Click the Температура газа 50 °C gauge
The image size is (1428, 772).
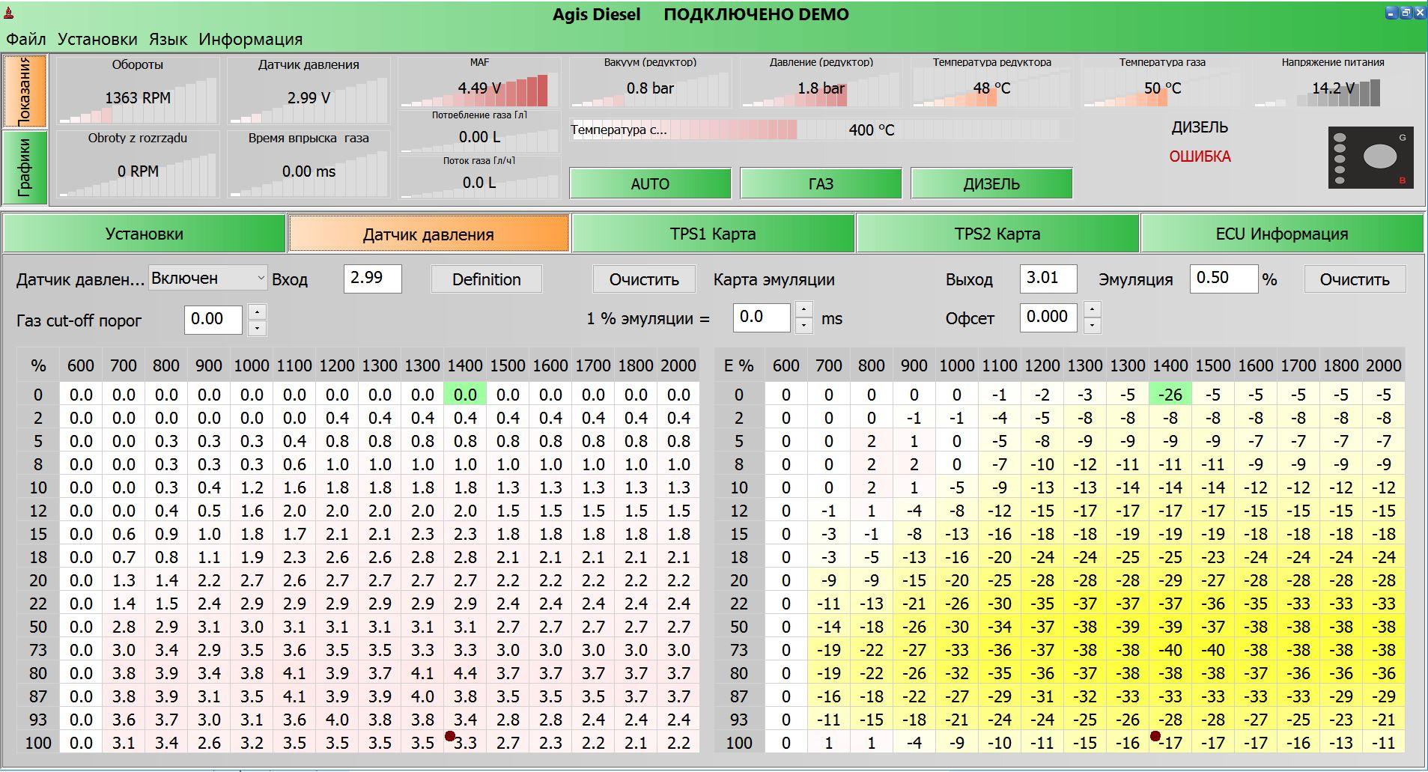[x=1162, y=82]
